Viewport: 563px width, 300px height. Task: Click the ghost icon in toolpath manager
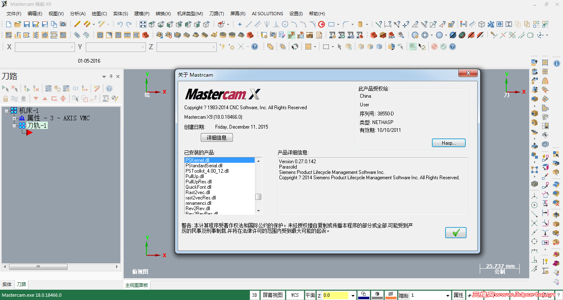(x=23, y=98)
